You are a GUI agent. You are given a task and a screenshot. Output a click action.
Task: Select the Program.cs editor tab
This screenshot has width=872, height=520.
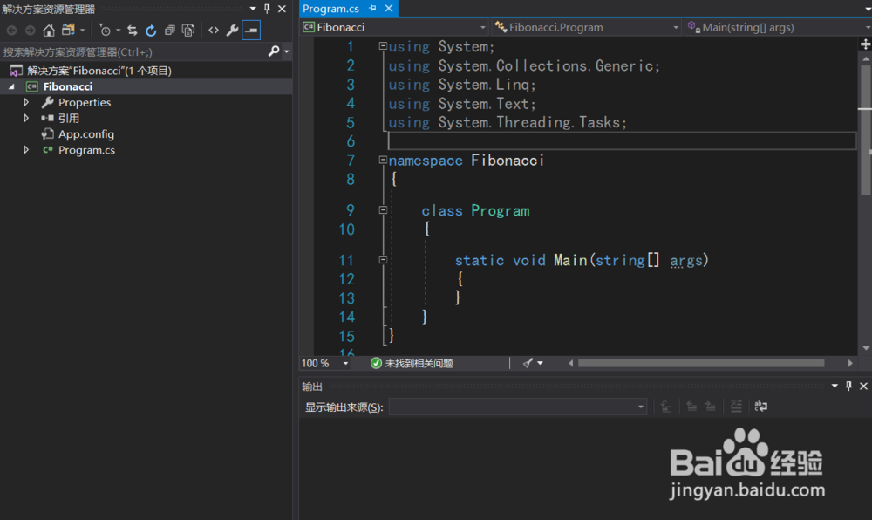(x=330, y=9)
